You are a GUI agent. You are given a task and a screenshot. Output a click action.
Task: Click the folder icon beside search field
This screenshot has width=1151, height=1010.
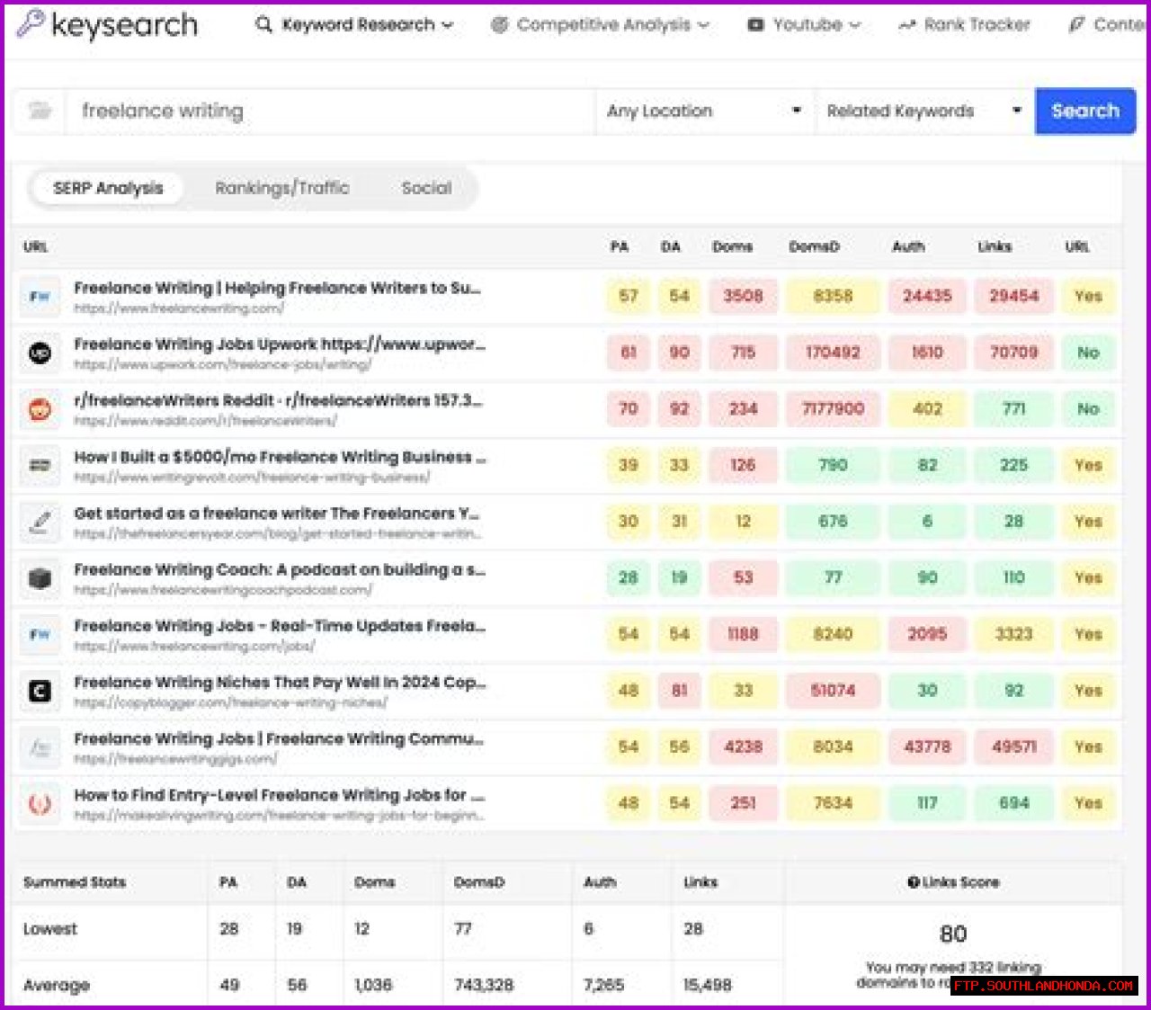tap(40, 111)
